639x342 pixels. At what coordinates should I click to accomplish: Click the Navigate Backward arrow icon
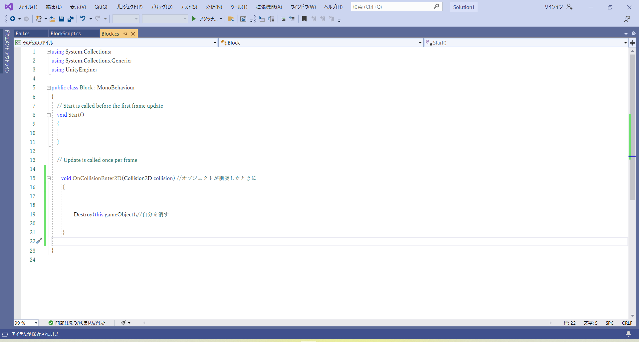click(x=13, y=19)
